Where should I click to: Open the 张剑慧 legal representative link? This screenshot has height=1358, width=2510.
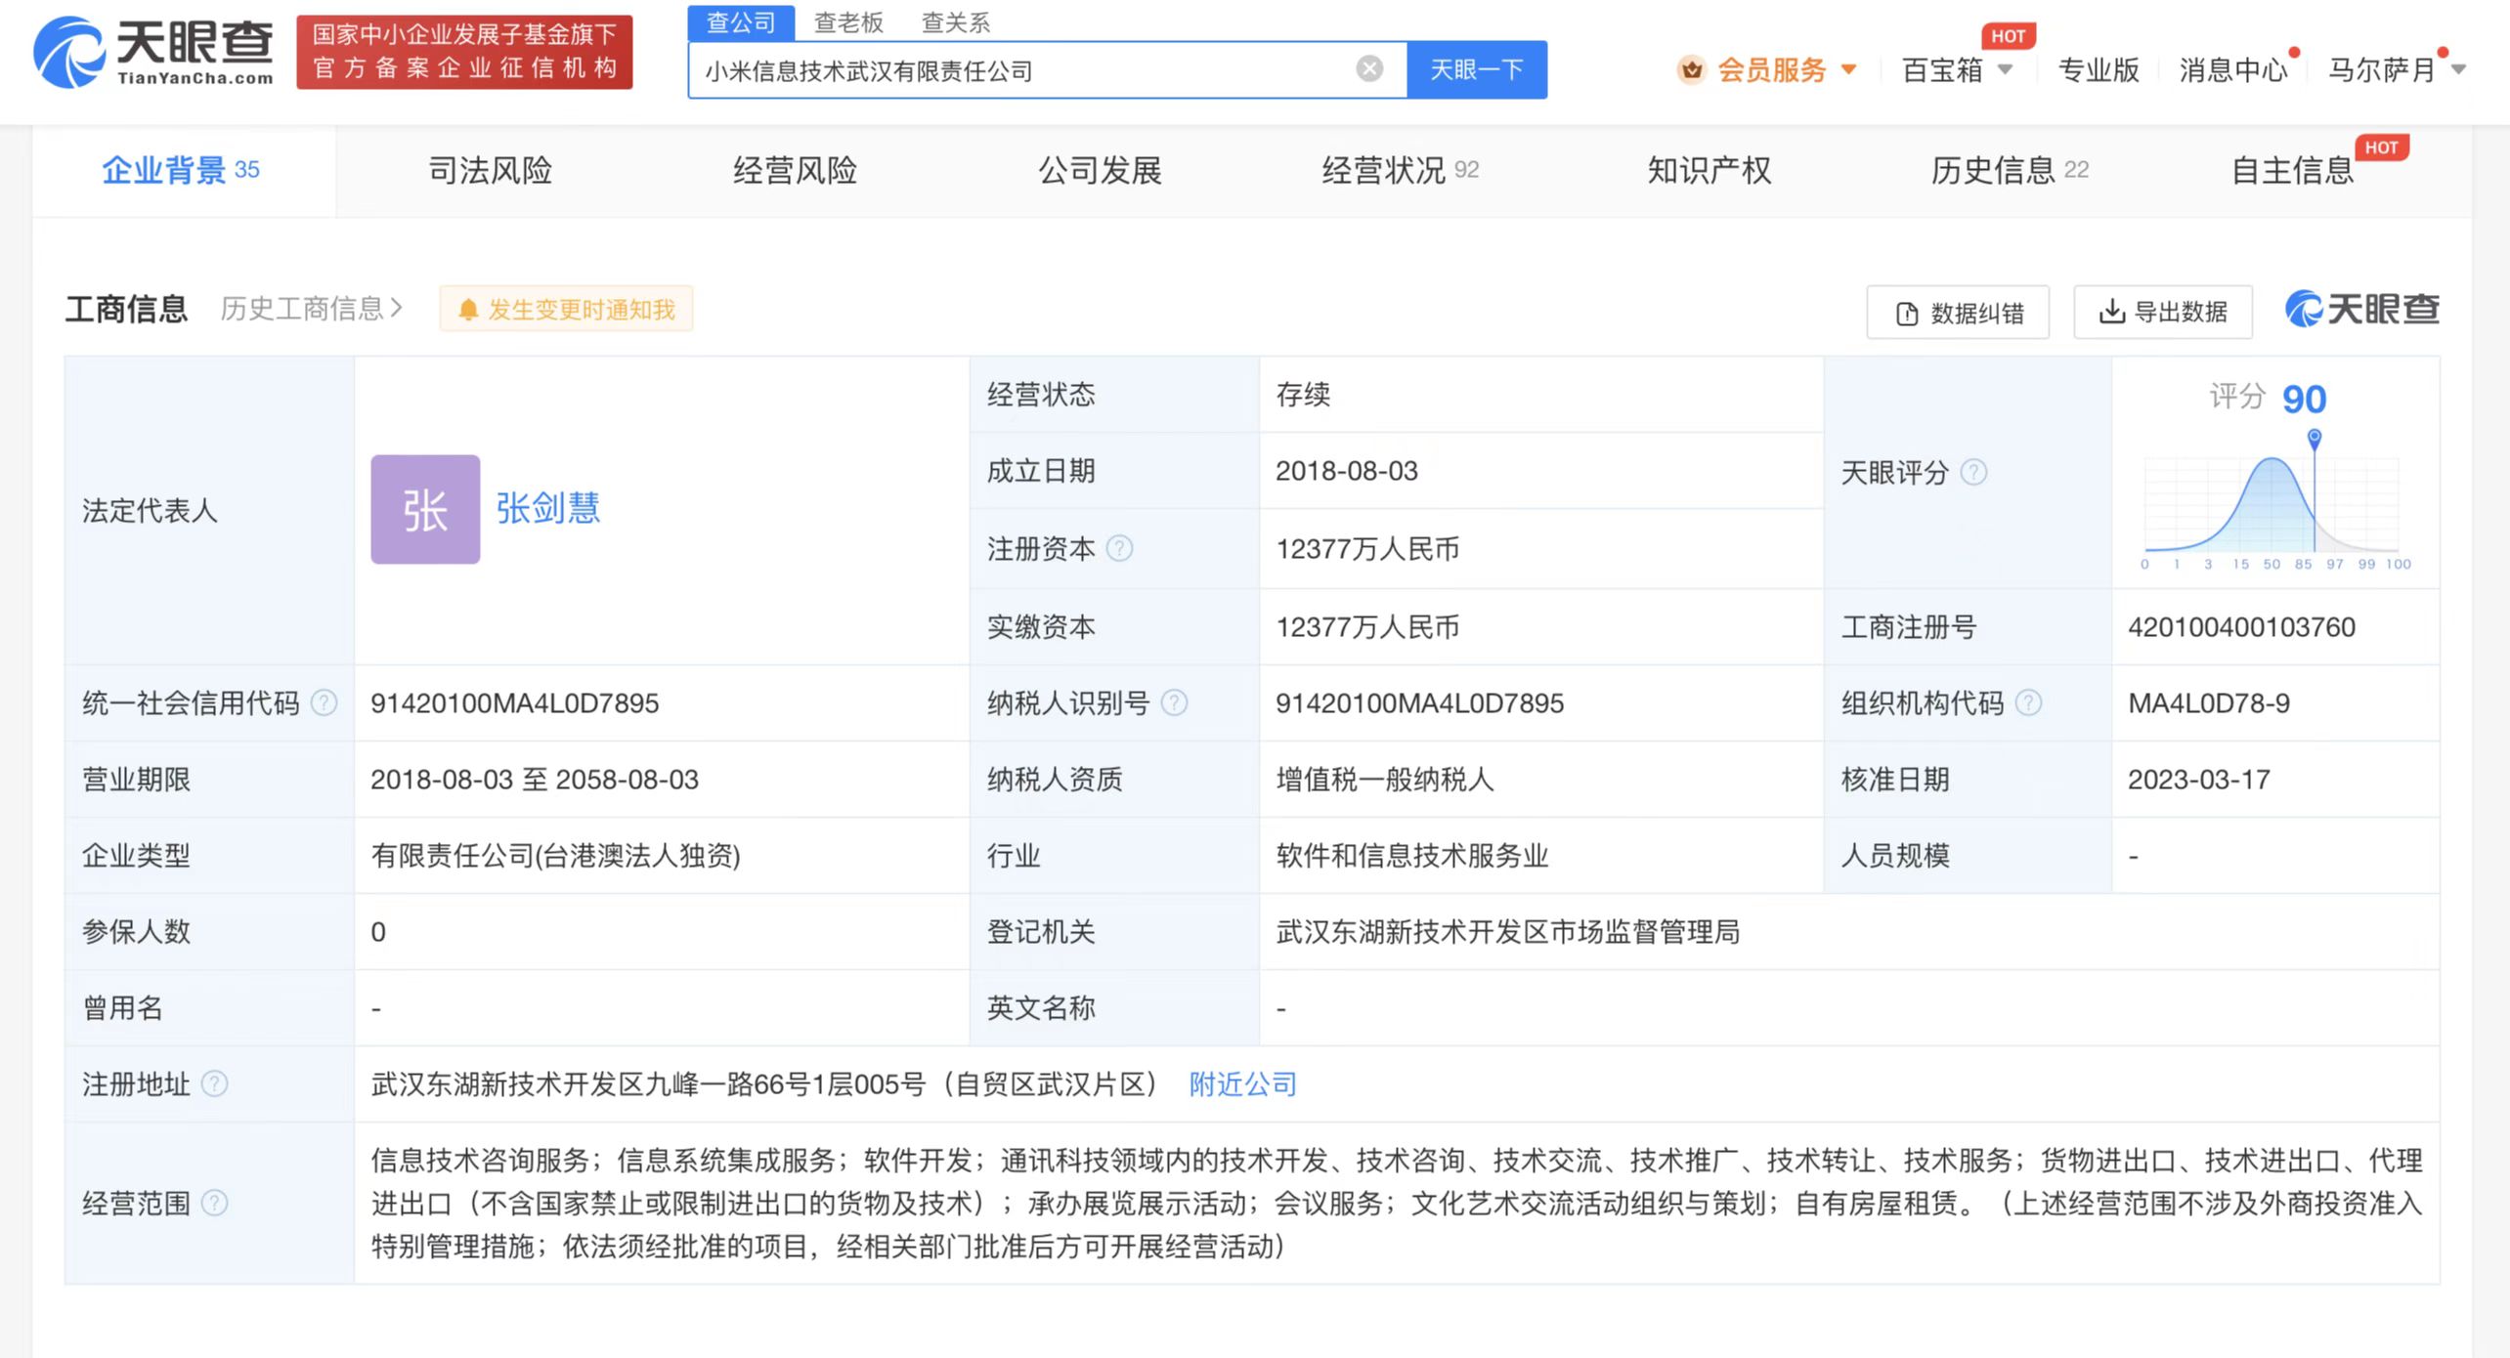[x=548, y=508]
